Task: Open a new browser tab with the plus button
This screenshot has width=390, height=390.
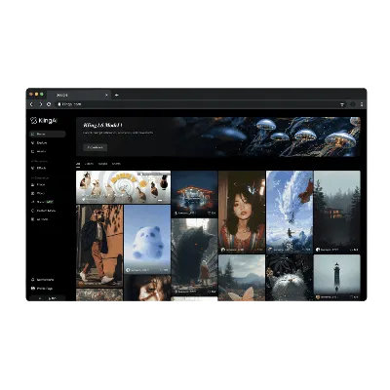Action: [116, 96]
